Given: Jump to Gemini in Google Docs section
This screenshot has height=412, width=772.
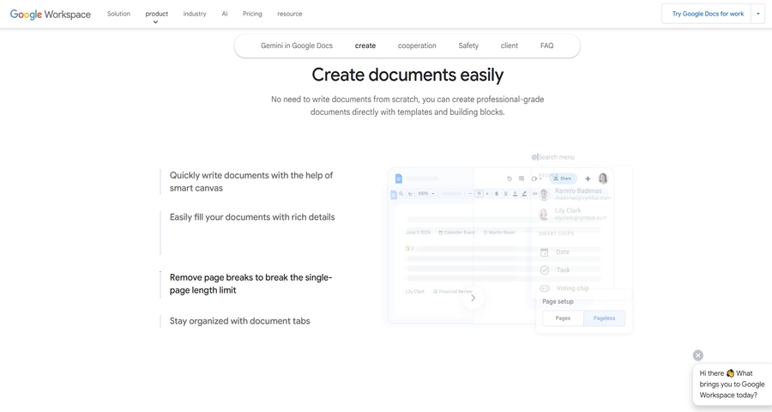Looking at the screenshot, I should pos(297,45).
